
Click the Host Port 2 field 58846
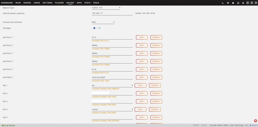[x=112, y=46]
